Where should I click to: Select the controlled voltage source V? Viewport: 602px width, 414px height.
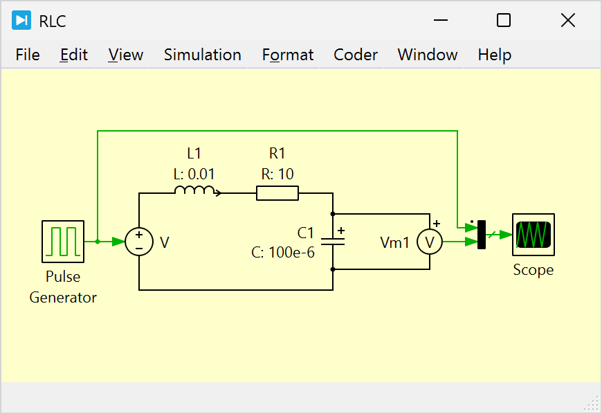pyautogui.click(x=139, y=242)
